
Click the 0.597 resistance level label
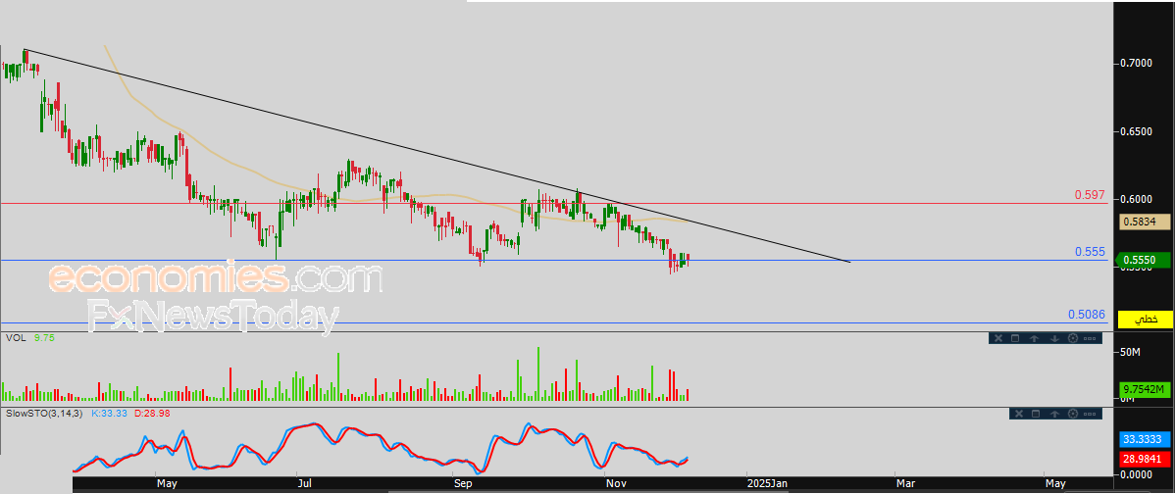tap(1091, 195)
